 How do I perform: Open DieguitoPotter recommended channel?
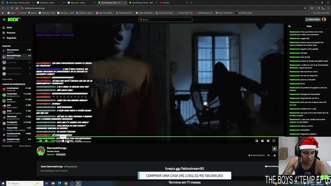click(x=16, y=140)
